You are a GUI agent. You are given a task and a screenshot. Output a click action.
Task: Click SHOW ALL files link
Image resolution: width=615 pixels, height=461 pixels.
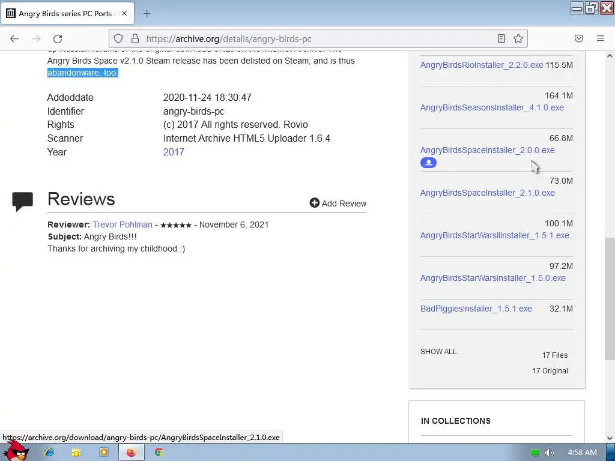point(438,352)
